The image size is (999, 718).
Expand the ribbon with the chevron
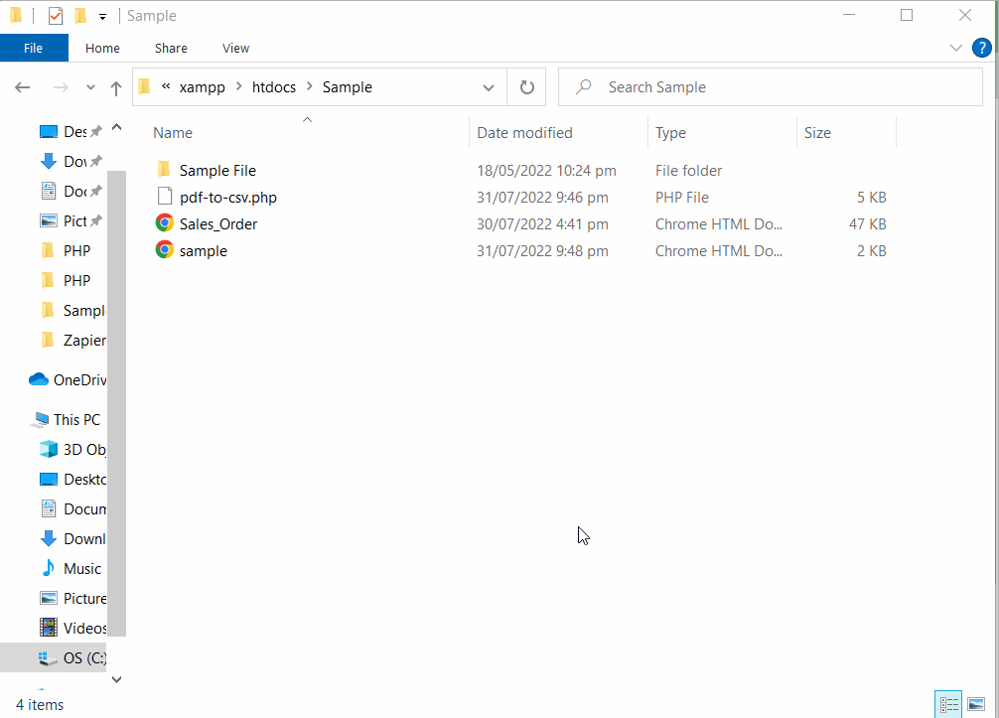955,48
